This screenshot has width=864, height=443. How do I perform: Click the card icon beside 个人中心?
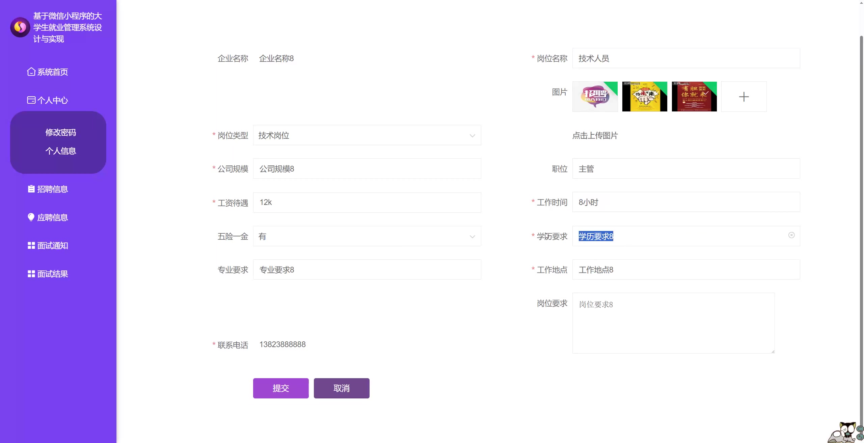click(31, 100)
